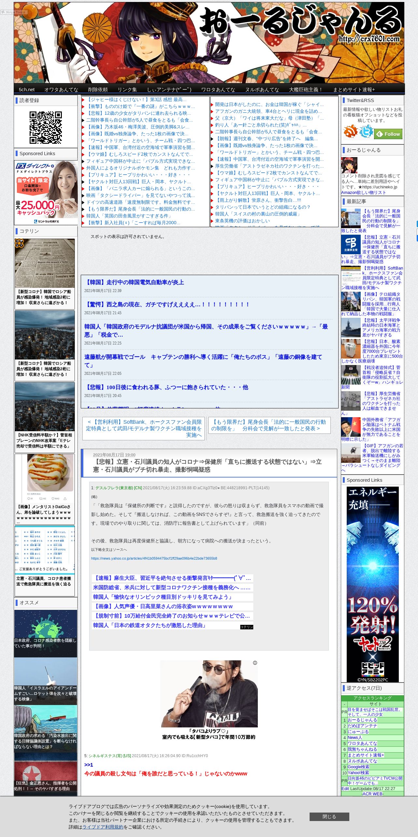Open ヌルポあんてな in the navigation bar
This screenshot has width=418, height=837.
[x=262, y=90]
